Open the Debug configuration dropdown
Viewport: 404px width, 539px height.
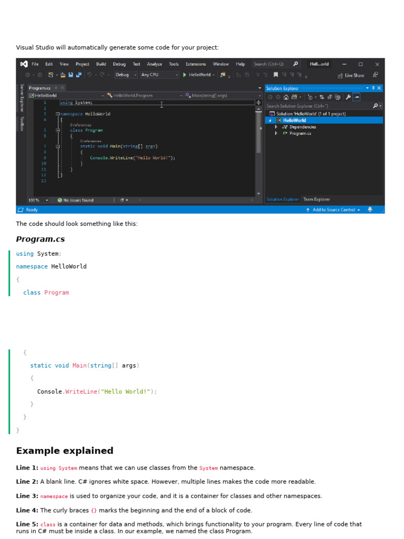tap(126, 75)
